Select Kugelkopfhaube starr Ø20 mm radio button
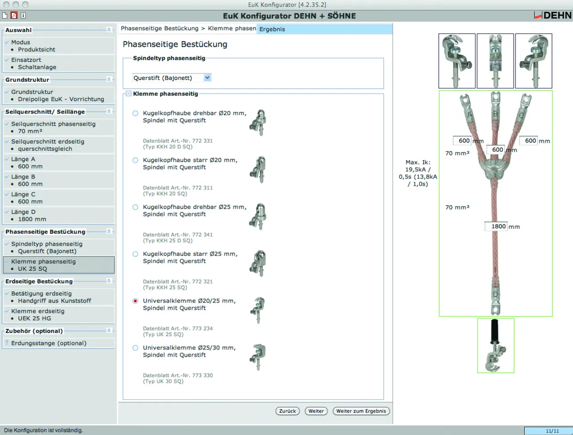This screenshot has height=435, width=573. [x=135, y=160]
